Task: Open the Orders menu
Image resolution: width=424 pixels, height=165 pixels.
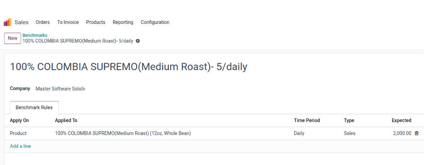Action: click(43, 22)
